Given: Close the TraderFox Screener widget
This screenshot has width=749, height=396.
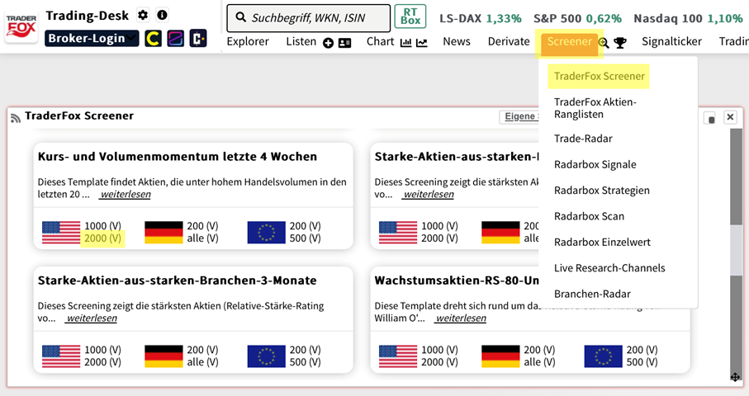Looking at the screenshot, I should point(730,117).
